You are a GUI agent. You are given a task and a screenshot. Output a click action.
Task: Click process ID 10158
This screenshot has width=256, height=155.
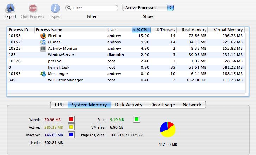click(15, 36)
